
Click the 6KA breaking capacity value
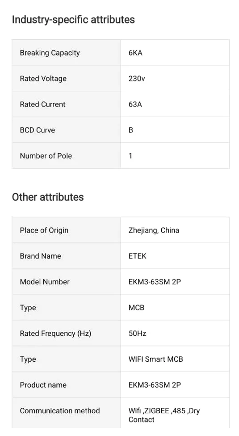coord(135,53)
